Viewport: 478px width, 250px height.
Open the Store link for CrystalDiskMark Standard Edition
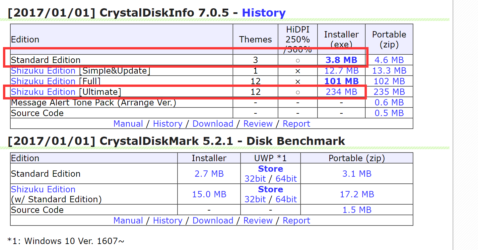click(270, 169)
